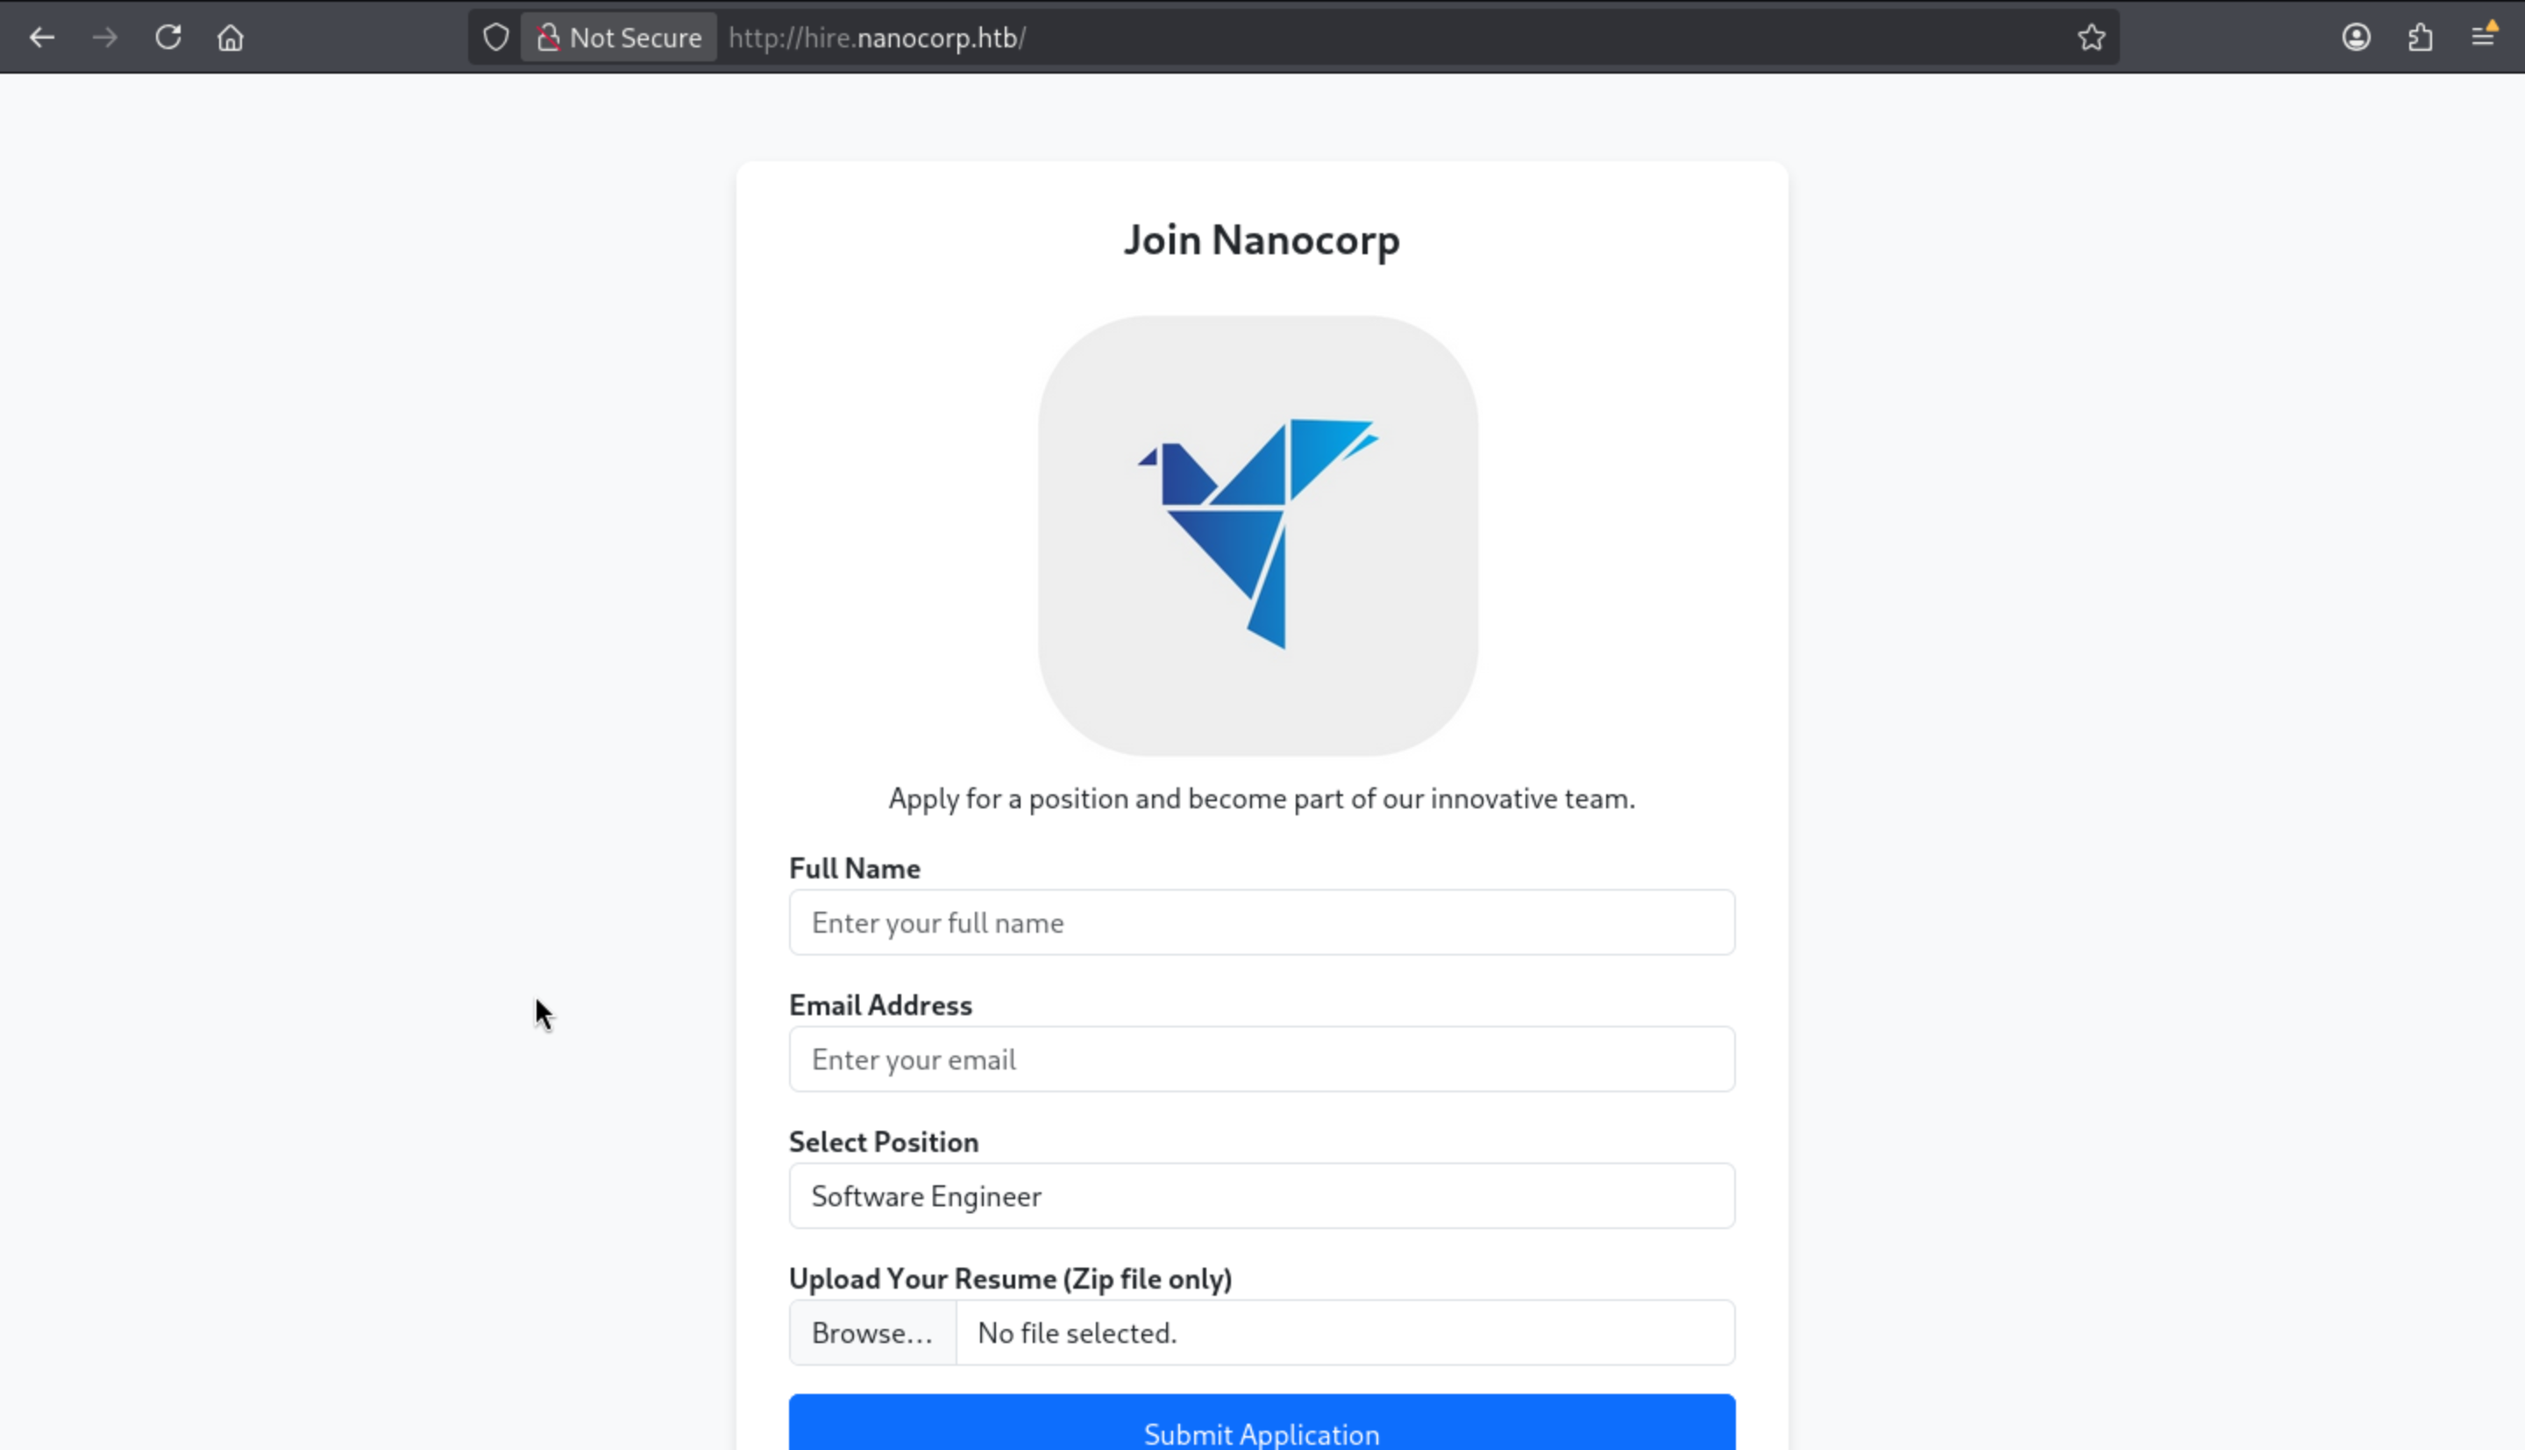2525x1450 pixels.
Task: Click the Join Nanocorp heading
Action: [1262, 240]
